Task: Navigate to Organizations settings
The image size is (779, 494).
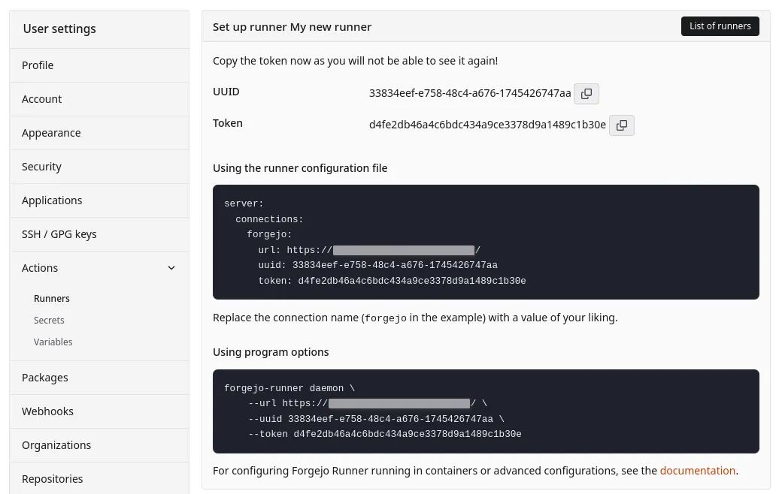Action: click(56, 445)
